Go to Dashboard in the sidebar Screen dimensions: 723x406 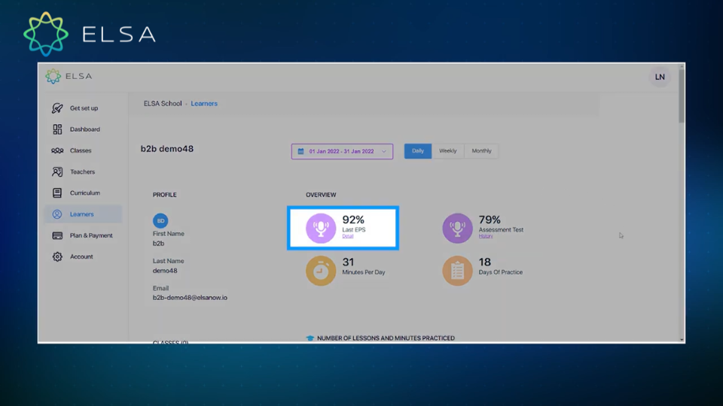(x=83, y=129)
